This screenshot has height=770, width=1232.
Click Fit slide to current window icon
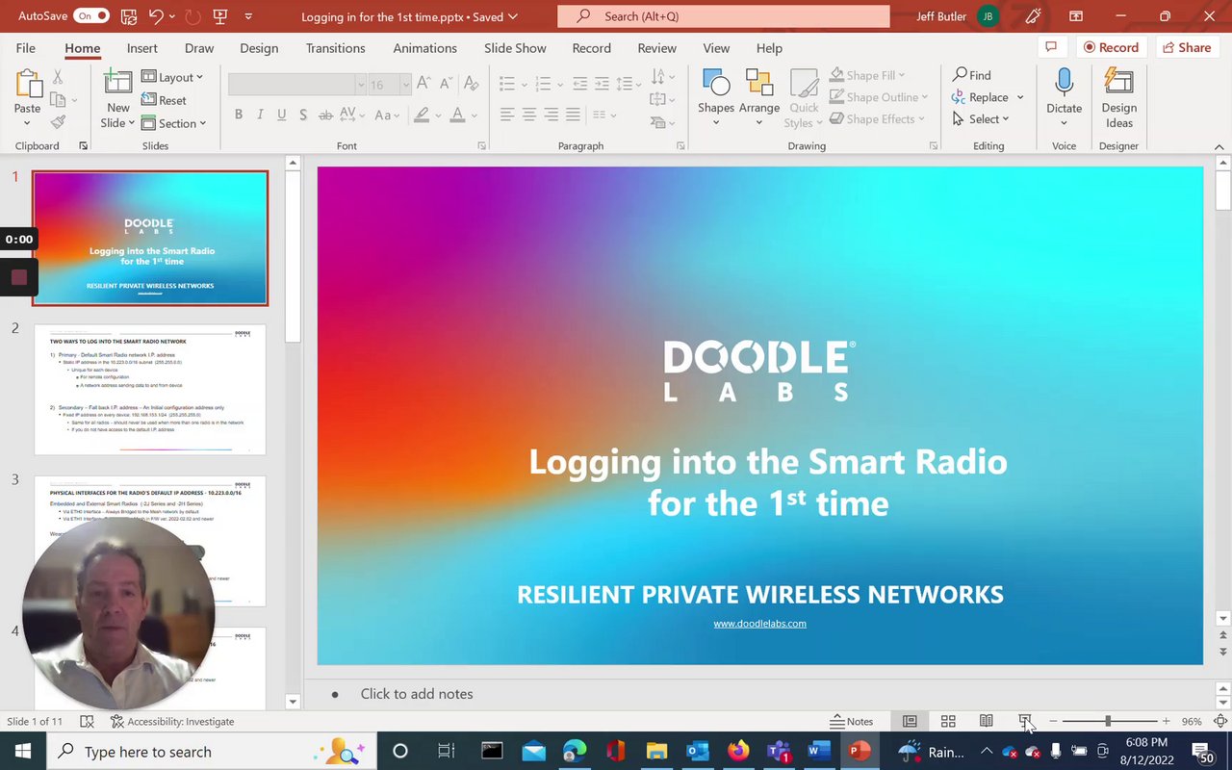(1220, 721)
